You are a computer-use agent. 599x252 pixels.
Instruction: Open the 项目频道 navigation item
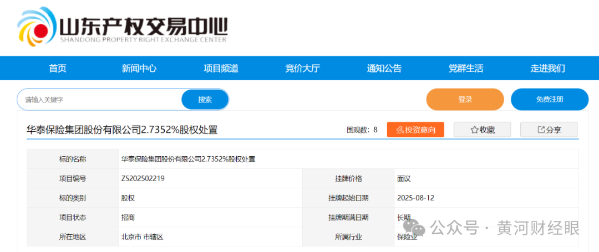(x=221, y=69)
